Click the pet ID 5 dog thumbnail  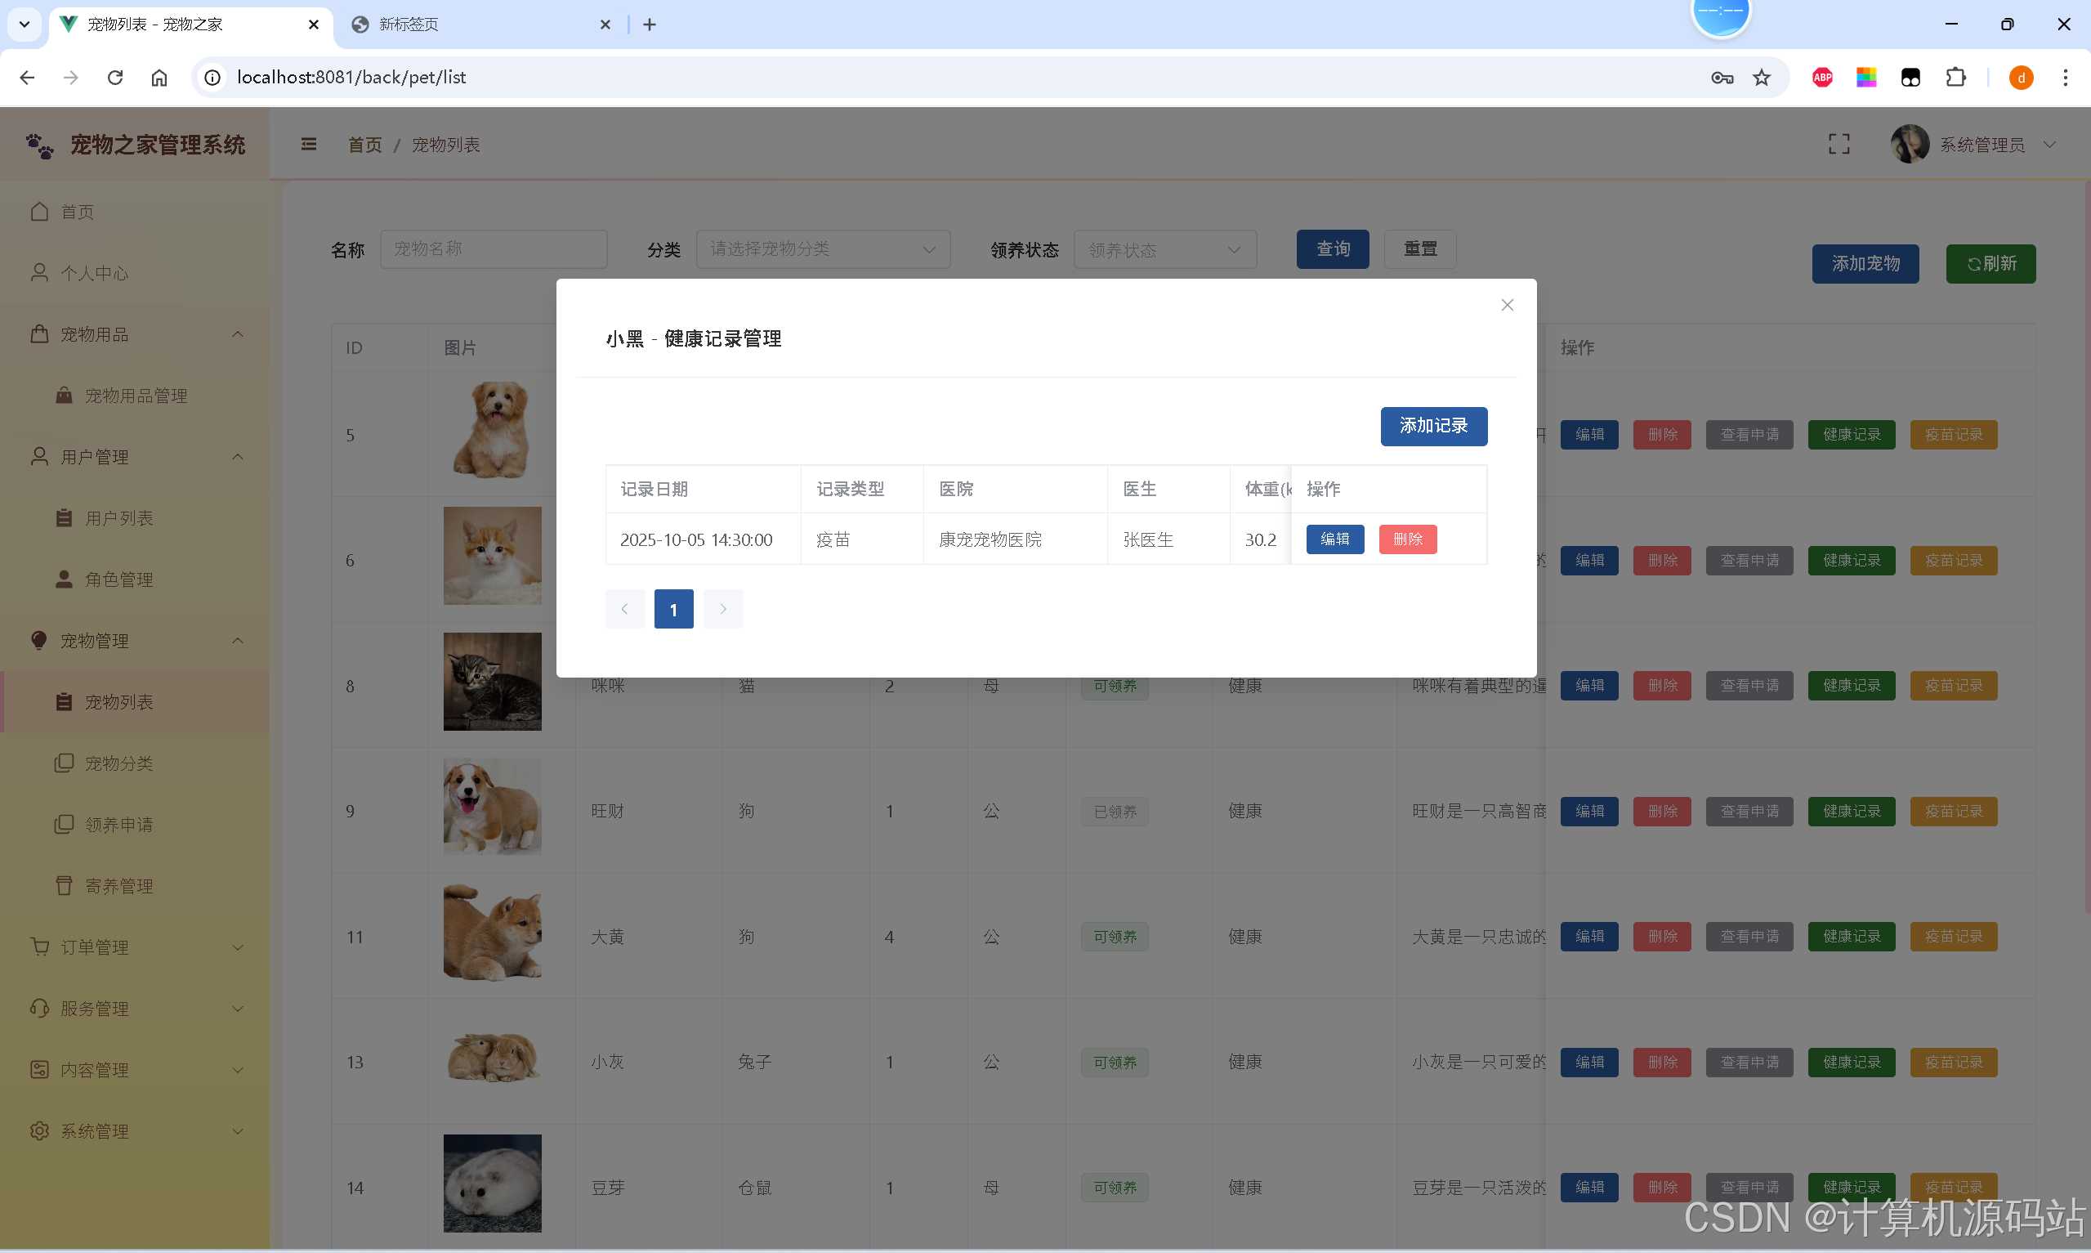coord(493,430)
